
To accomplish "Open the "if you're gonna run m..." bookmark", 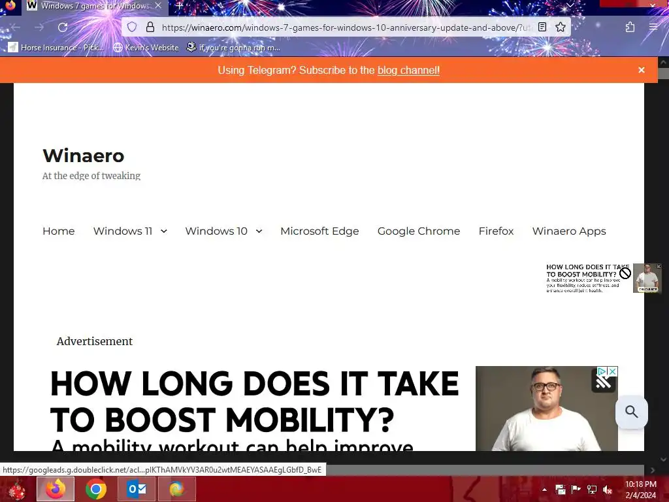I will tap(233, 47).
